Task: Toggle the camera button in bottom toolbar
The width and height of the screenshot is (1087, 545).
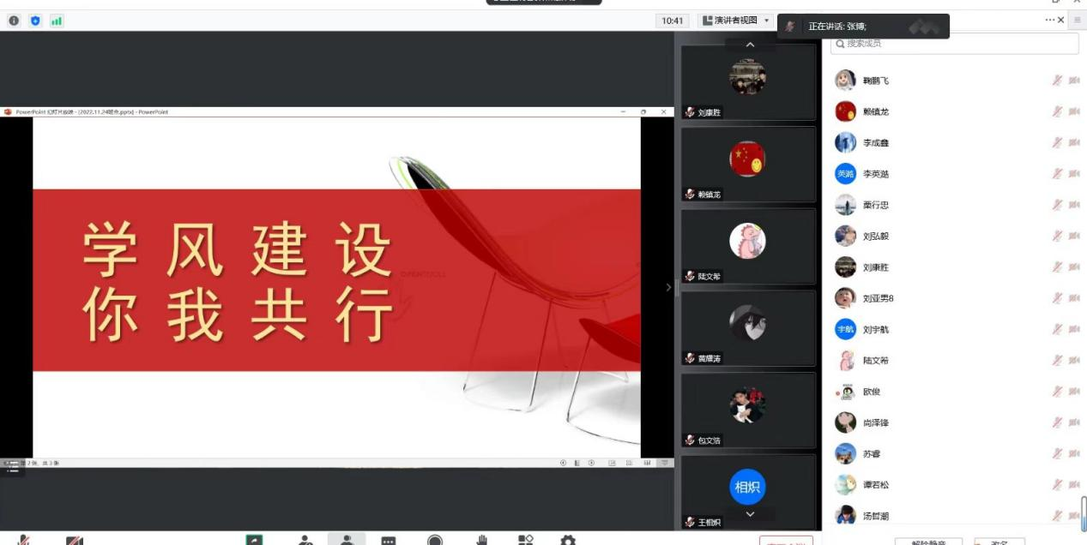Action: coord(75,540)
